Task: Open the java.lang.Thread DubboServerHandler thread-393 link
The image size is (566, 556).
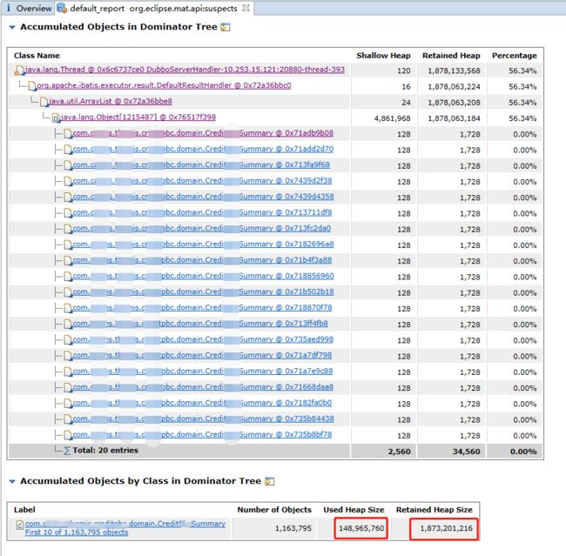Action: pyautogui.click(x=185, y=70)
